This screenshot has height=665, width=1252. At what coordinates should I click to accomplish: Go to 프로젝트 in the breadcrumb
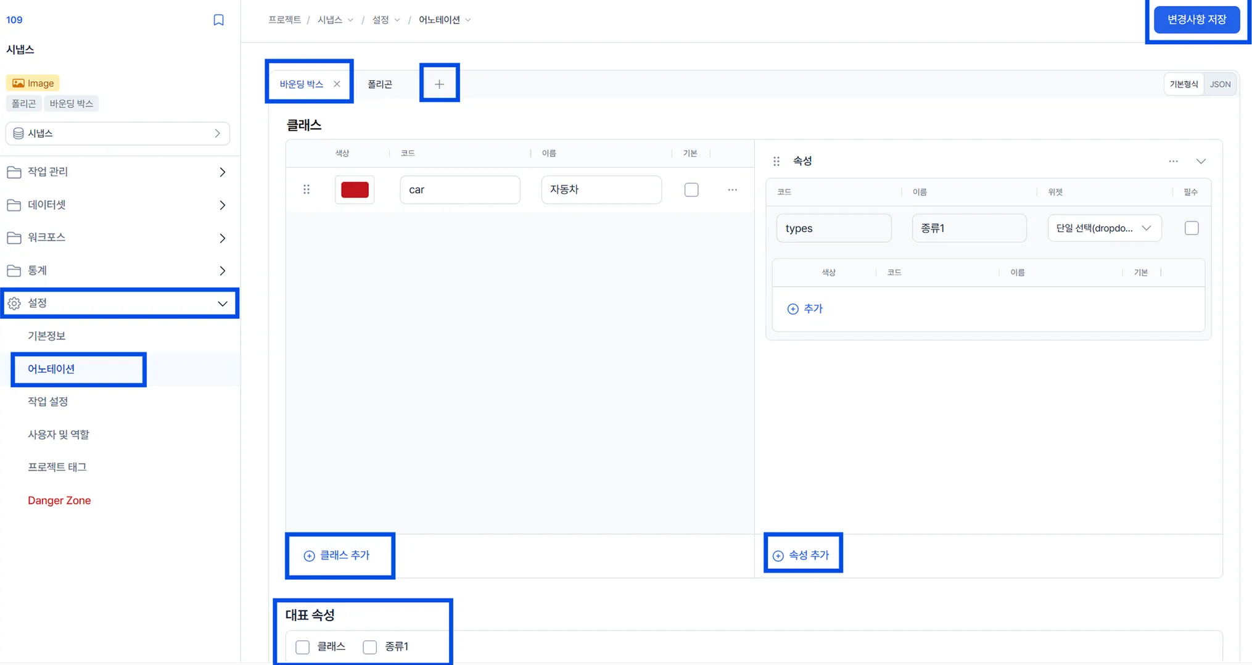(x=284, y=20)
